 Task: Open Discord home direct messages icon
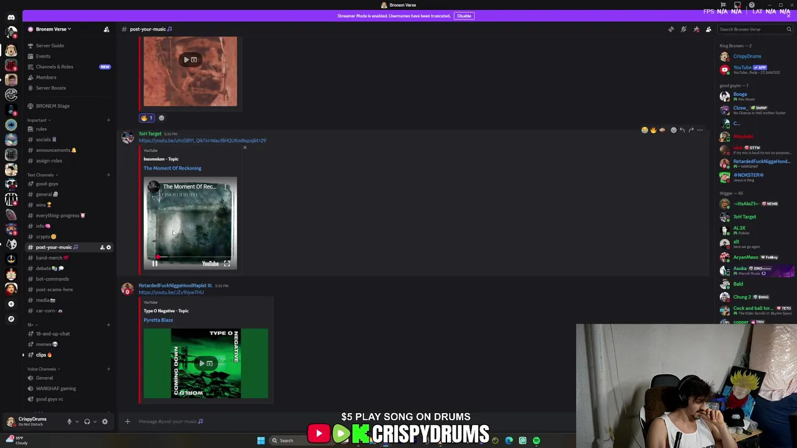coord(11,17)
